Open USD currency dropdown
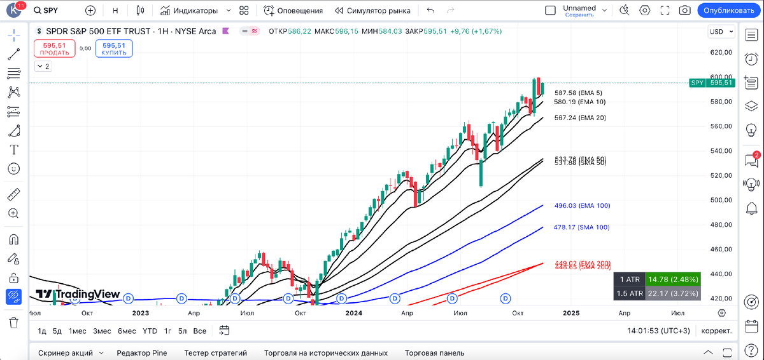This screenshot has height=360, width=764. (x=721, y=31)
